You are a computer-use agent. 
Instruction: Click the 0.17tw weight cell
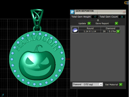[112, 31]
